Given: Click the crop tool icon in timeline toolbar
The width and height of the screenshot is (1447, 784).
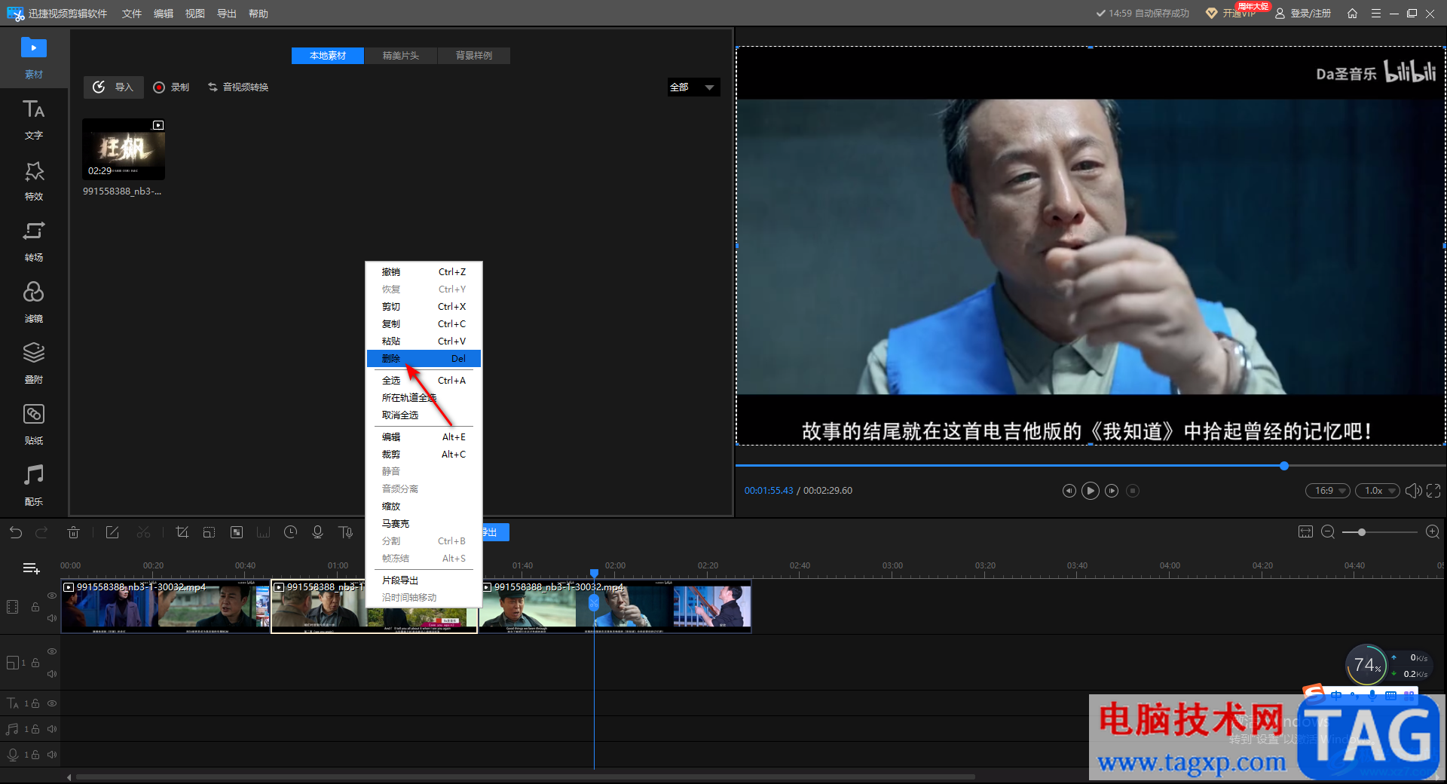Looking at the screenshot, I should pos(182,532).
